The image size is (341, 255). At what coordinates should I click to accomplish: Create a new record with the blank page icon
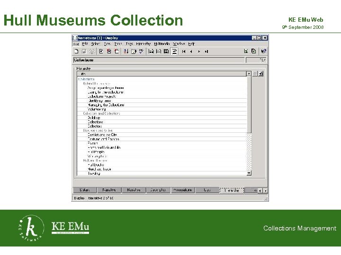point(76,51)
